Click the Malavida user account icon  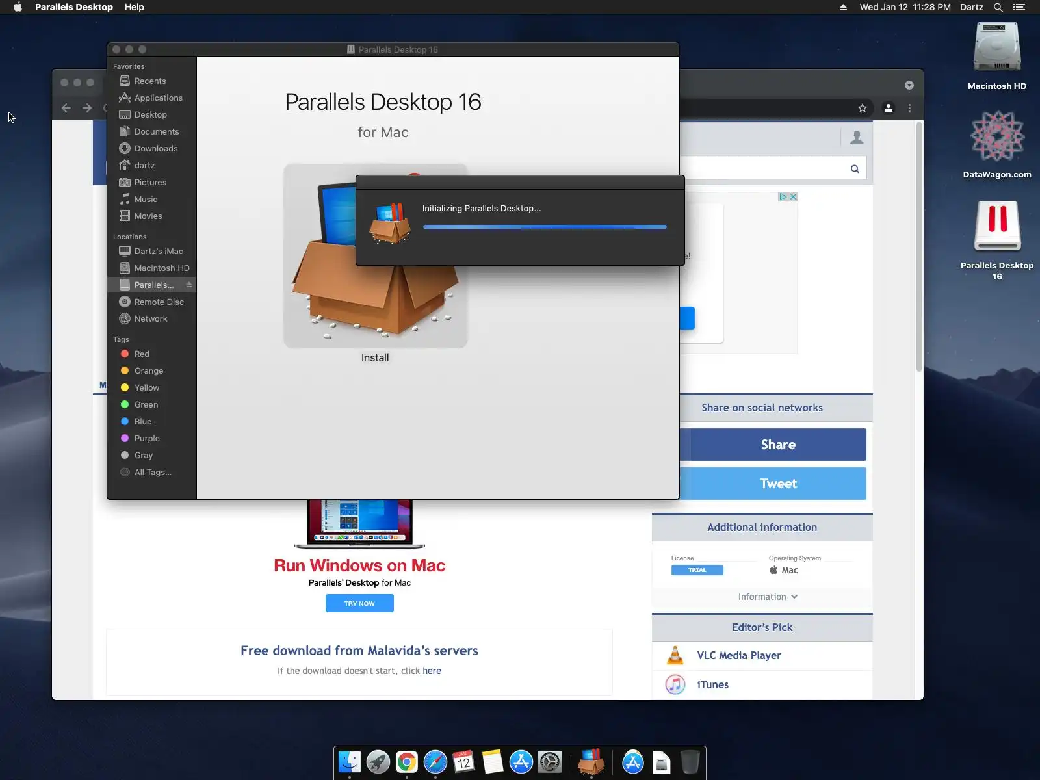click(857, 137)
